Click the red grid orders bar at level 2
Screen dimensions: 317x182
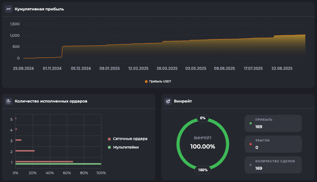coord(25,151)
